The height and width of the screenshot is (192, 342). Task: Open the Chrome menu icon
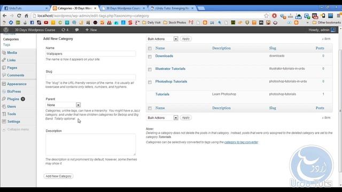[338, 15]
